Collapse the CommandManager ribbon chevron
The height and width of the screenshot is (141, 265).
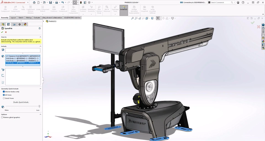coord(263,14)
